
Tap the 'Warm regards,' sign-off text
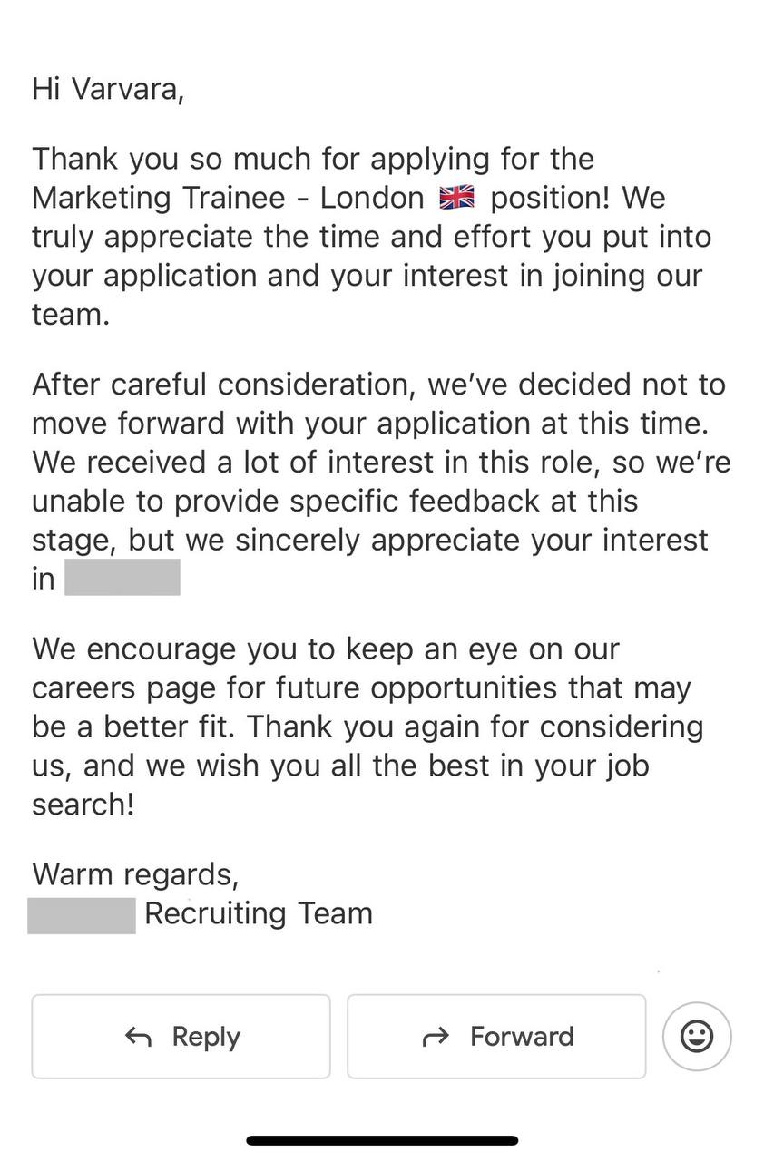(135, 874)
